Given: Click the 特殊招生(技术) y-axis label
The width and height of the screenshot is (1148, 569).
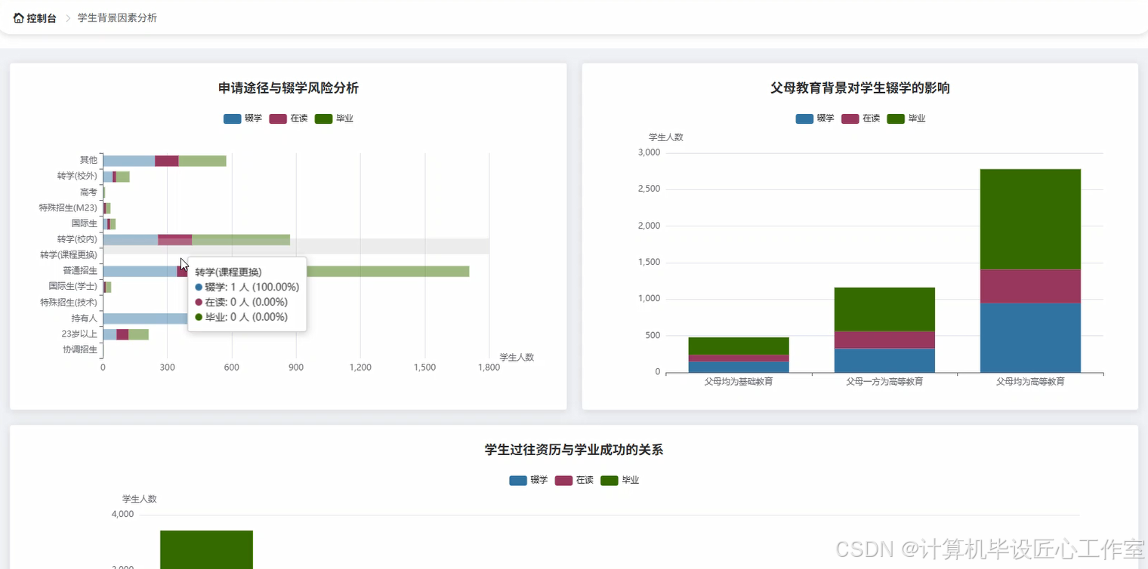Looking at the screenshot, I should pos(68,302).
